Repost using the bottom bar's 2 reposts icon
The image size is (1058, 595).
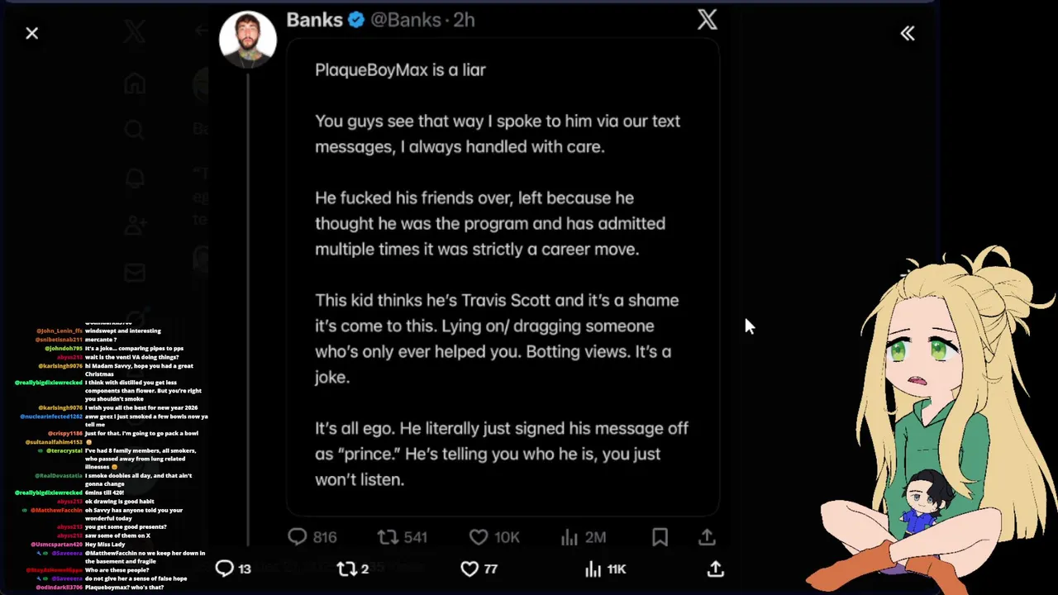coord(346,569)
